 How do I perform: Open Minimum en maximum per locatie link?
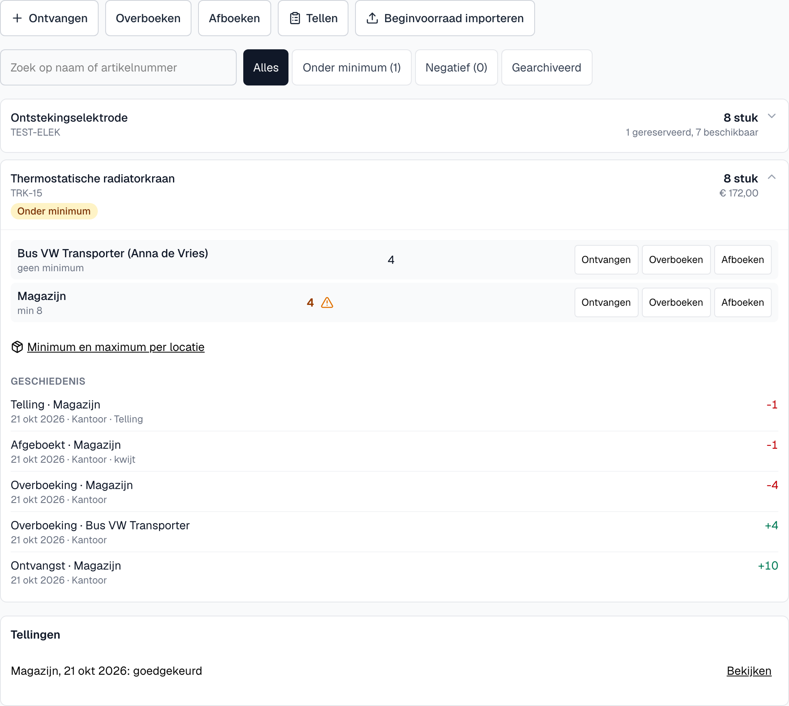point(116,347)
